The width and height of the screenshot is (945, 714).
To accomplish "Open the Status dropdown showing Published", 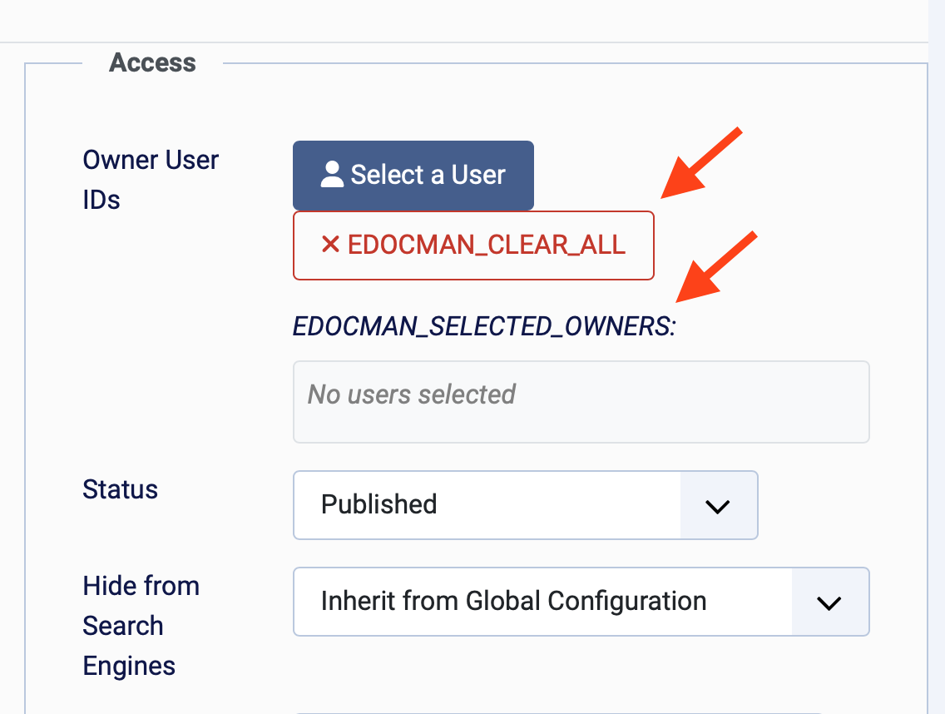I will (x=526, y=505).
